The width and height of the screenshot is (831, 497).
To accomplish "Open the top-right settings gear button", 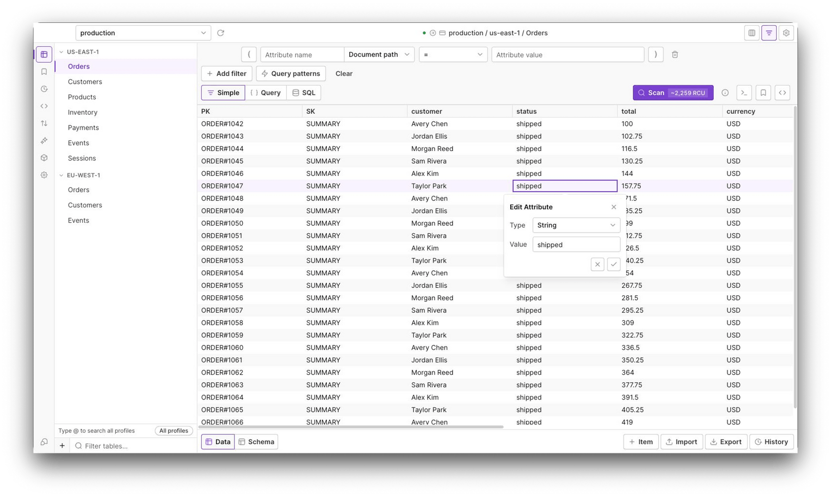I will (x=786, y=33).
